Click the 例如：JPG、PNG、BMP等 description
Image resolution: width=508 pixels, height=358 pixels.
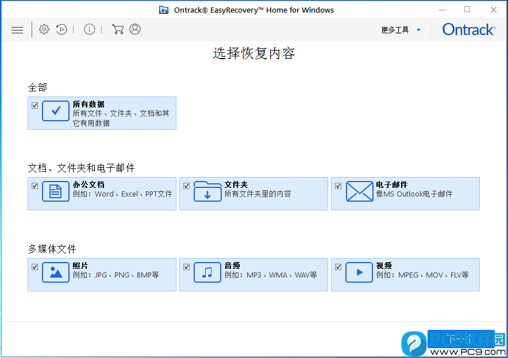pos(116,275)
